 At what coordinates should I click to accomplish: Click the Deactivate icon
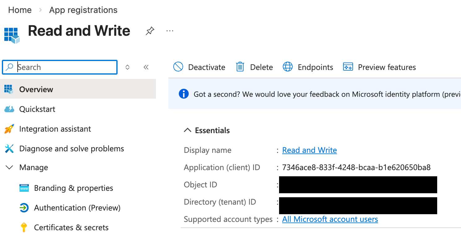(x=178, y=67)
